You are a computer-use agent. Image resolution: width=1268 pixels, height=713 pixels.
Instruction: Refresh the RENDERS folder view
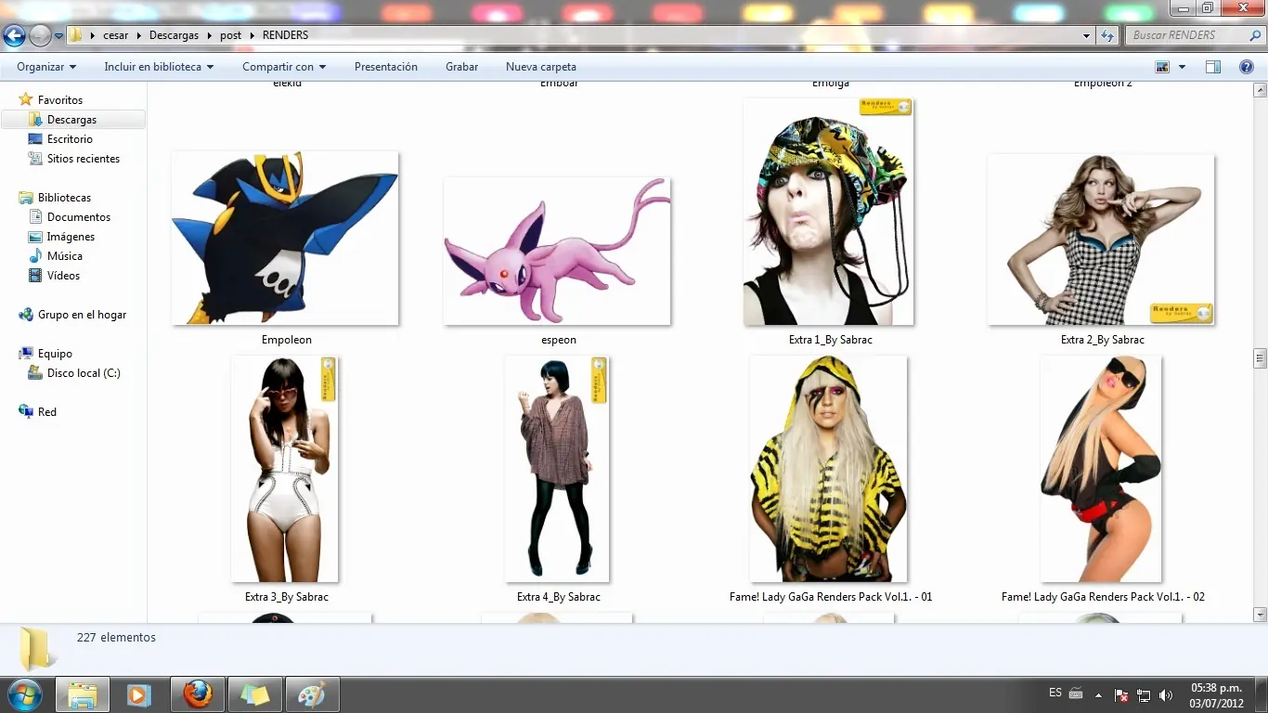1107,35
